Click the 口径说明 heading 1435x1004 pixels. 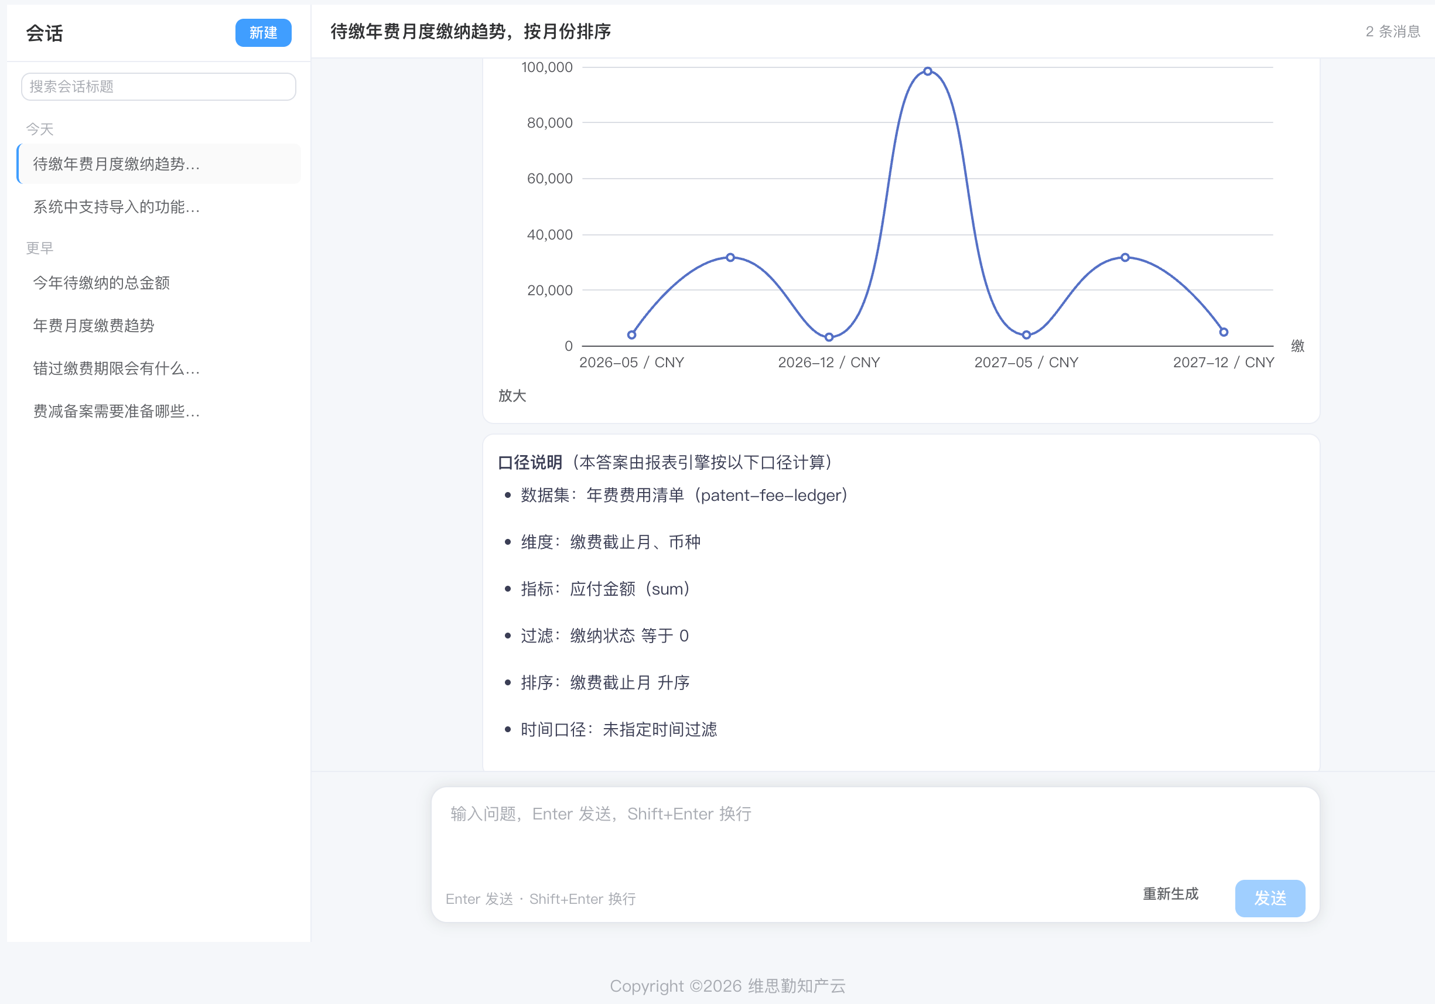[x=530, y=462]
